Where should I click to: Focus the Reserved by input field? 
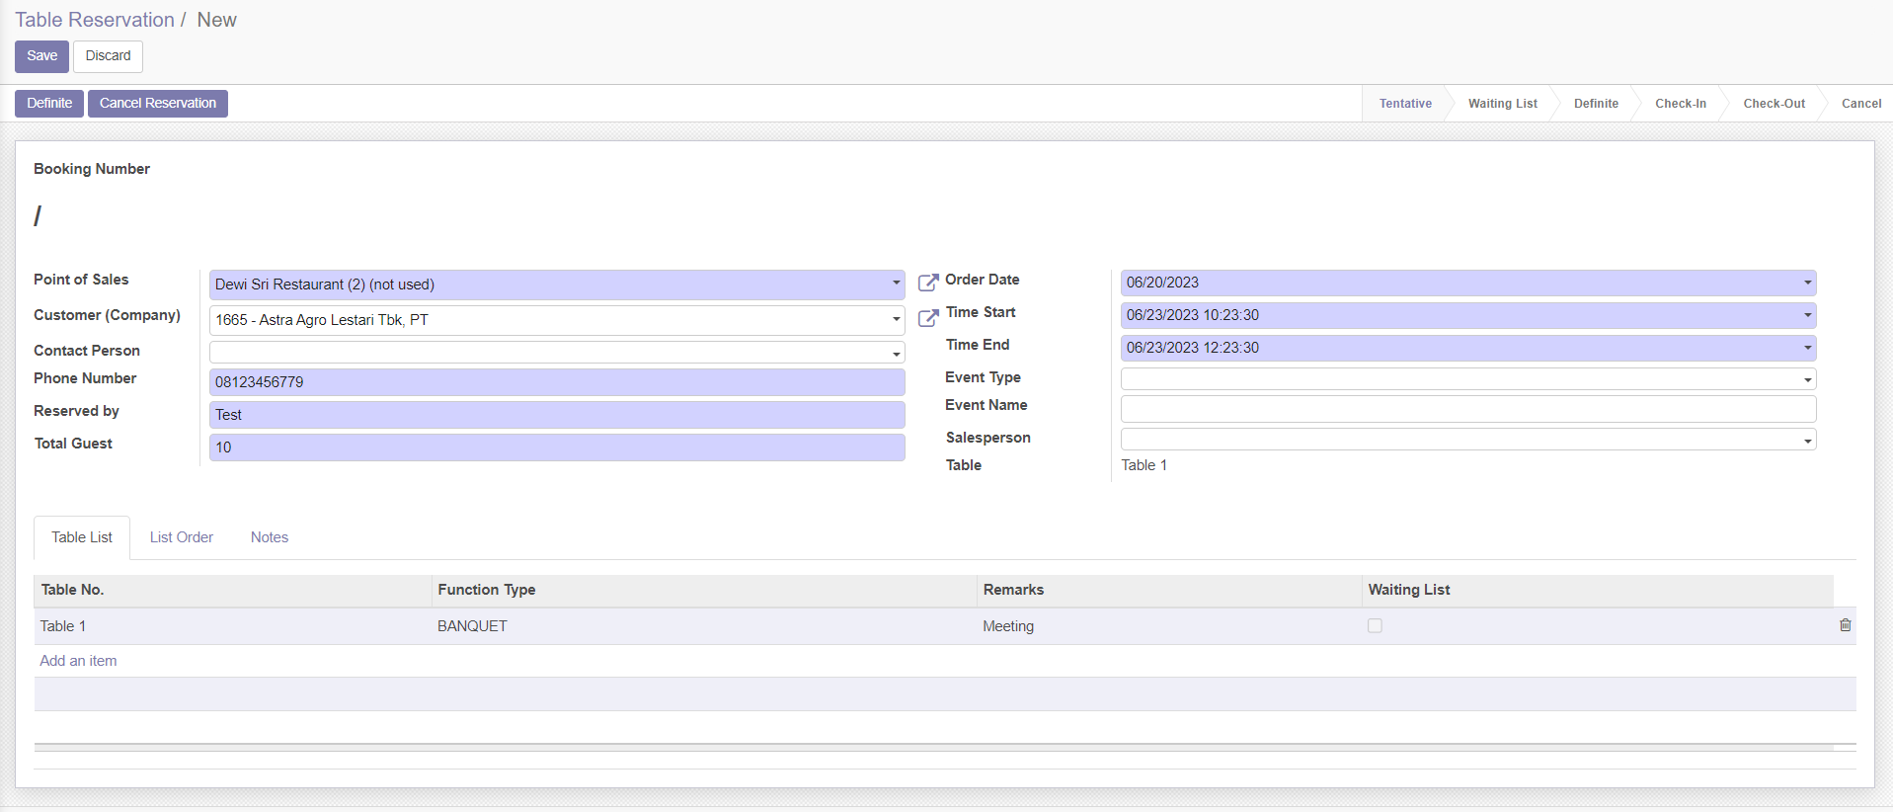pos(557,415)
